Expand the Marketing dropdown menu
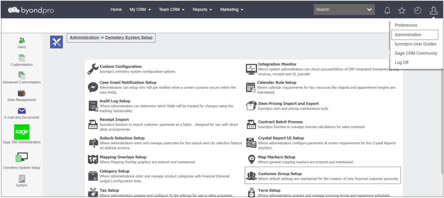The image size is (444, 198). click(x=232, y=9)
